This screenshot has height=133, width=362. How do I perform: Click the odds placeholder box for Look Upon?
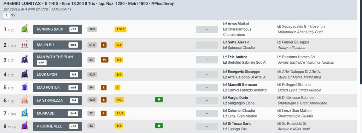point(207,75)
